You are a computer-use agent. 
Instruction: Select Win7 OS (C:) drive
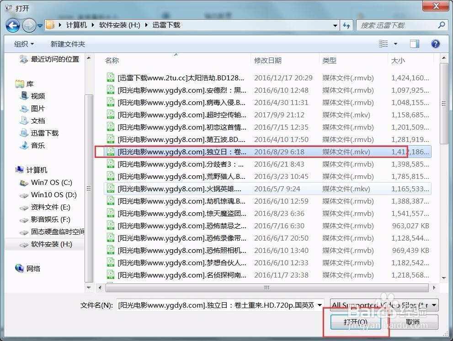(46, 182)
